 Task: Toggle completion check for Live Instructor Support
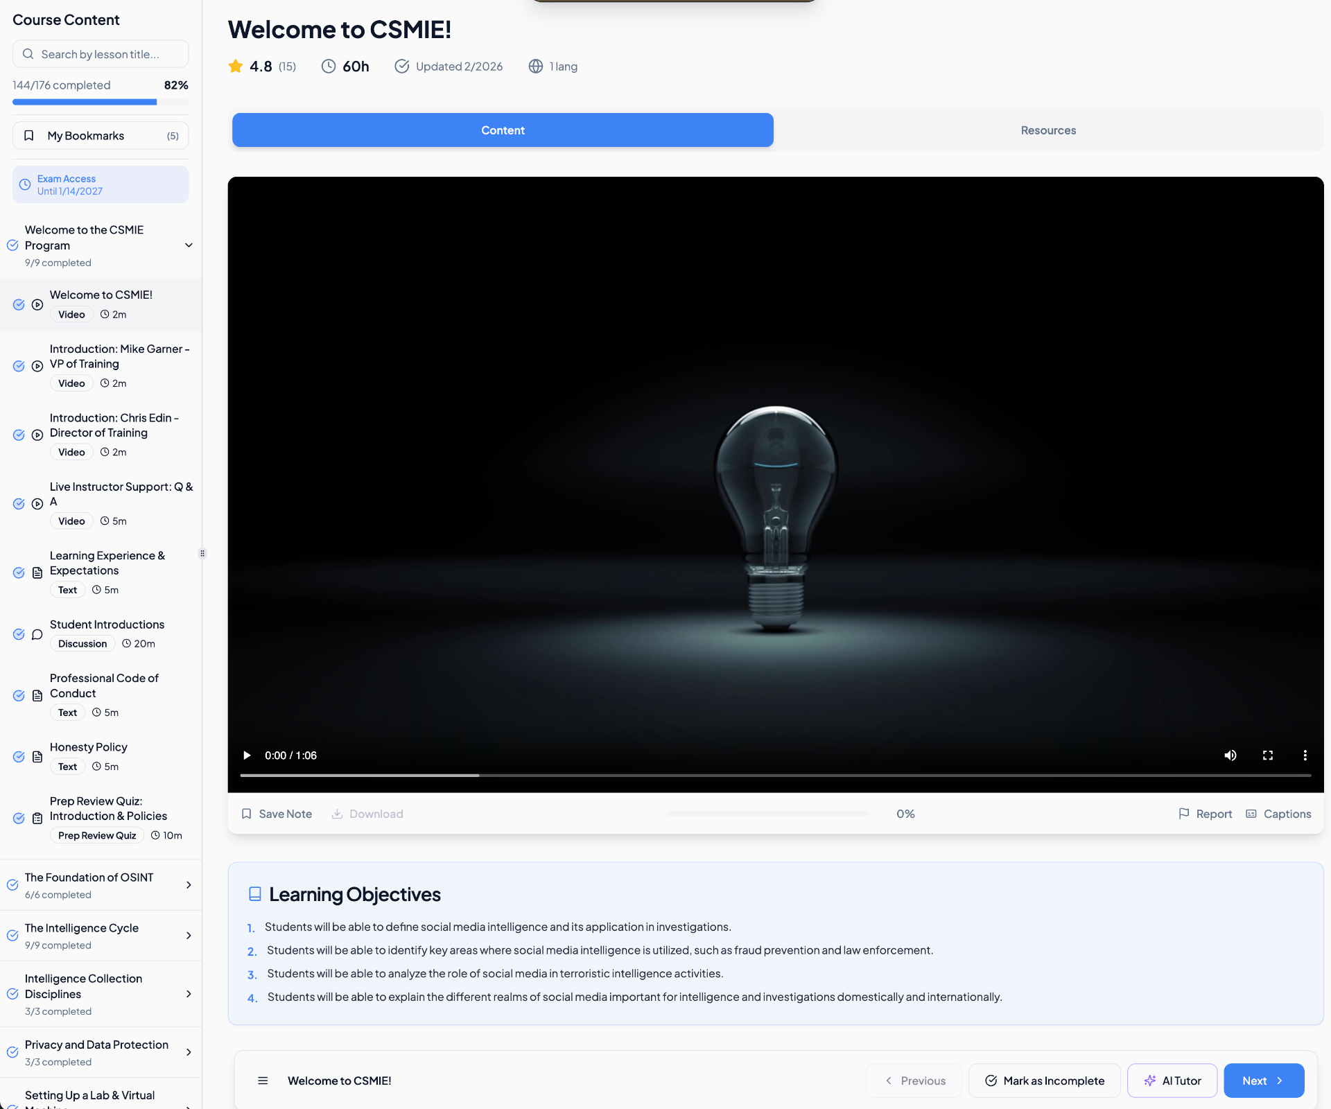pyautogui.click(x=19, y=503)
